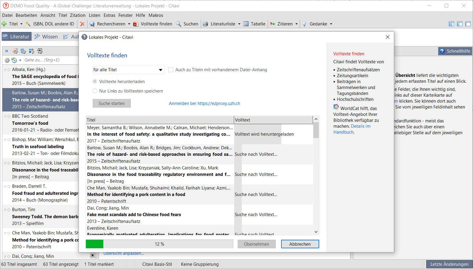Enable 'Auch zu Titeln mit vorhandenem Datei-Anhang' checkbox

(171, 70)
